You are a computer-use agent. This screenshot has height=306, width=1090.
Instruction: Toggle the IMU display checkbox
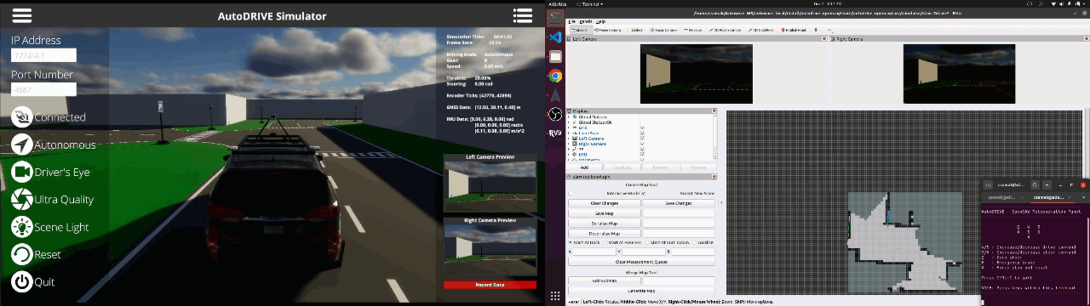coord(642,154)
